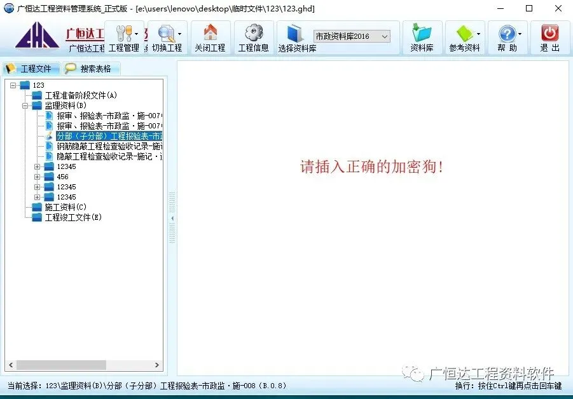Viewport: 573px width, 399px height.
Task: Click the 广恒达 triangle logo
Action: point(37,36)
